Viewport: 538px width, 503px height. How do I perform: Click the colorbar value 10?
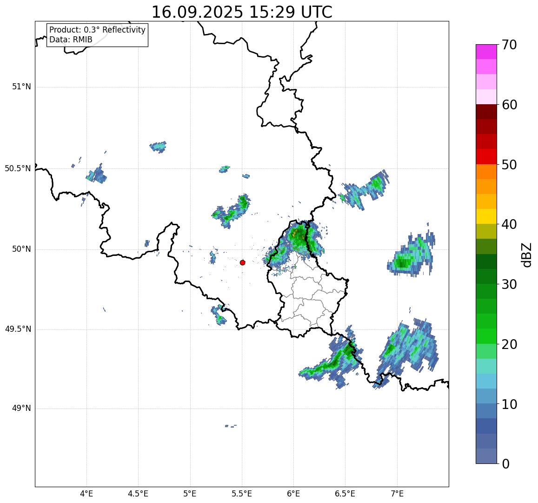[x=509, y=404]
